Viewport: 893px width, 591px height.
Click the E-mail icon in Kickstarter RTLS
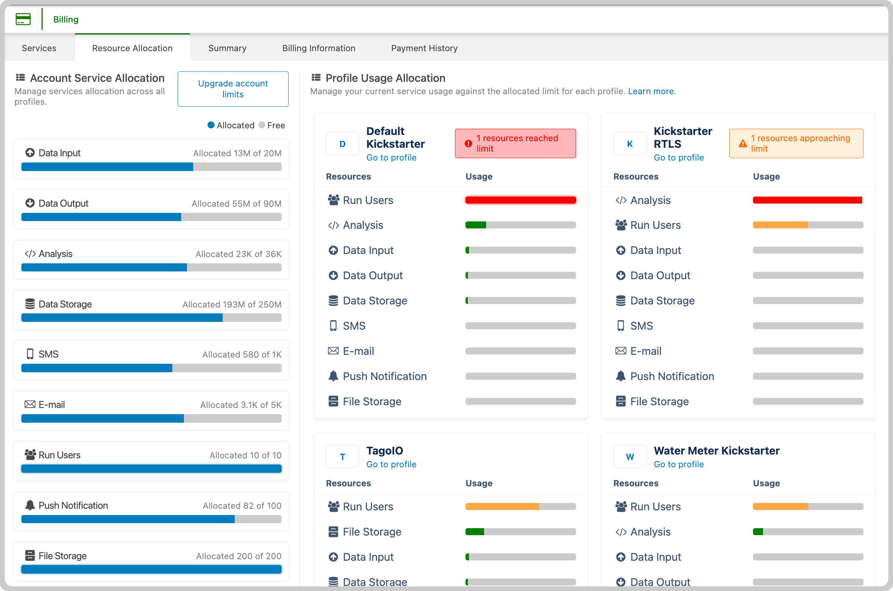621,351
